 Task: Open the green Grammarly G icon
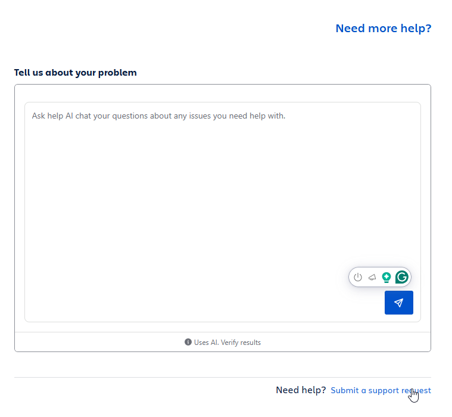[402, 277]
